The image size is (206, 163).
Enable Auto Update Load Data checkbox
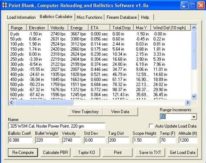151,126
